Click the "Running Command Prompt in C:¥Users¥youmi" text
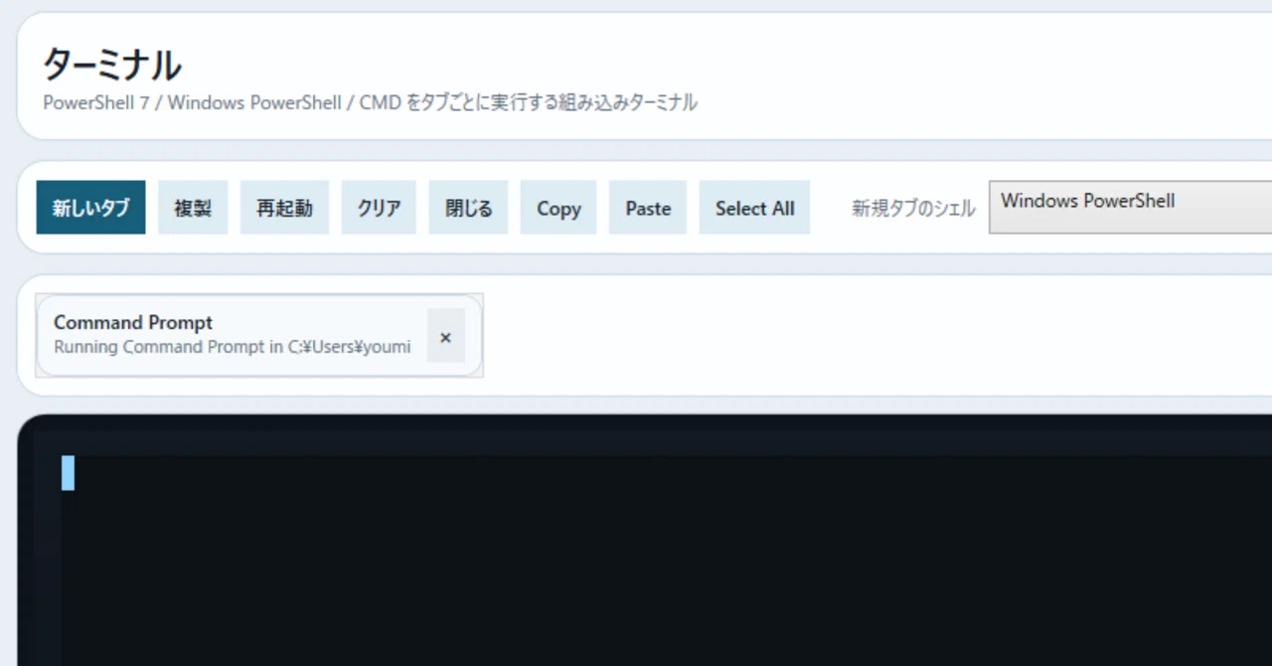Viewport: 1272px width, 666px height. [x=233, y=347]
